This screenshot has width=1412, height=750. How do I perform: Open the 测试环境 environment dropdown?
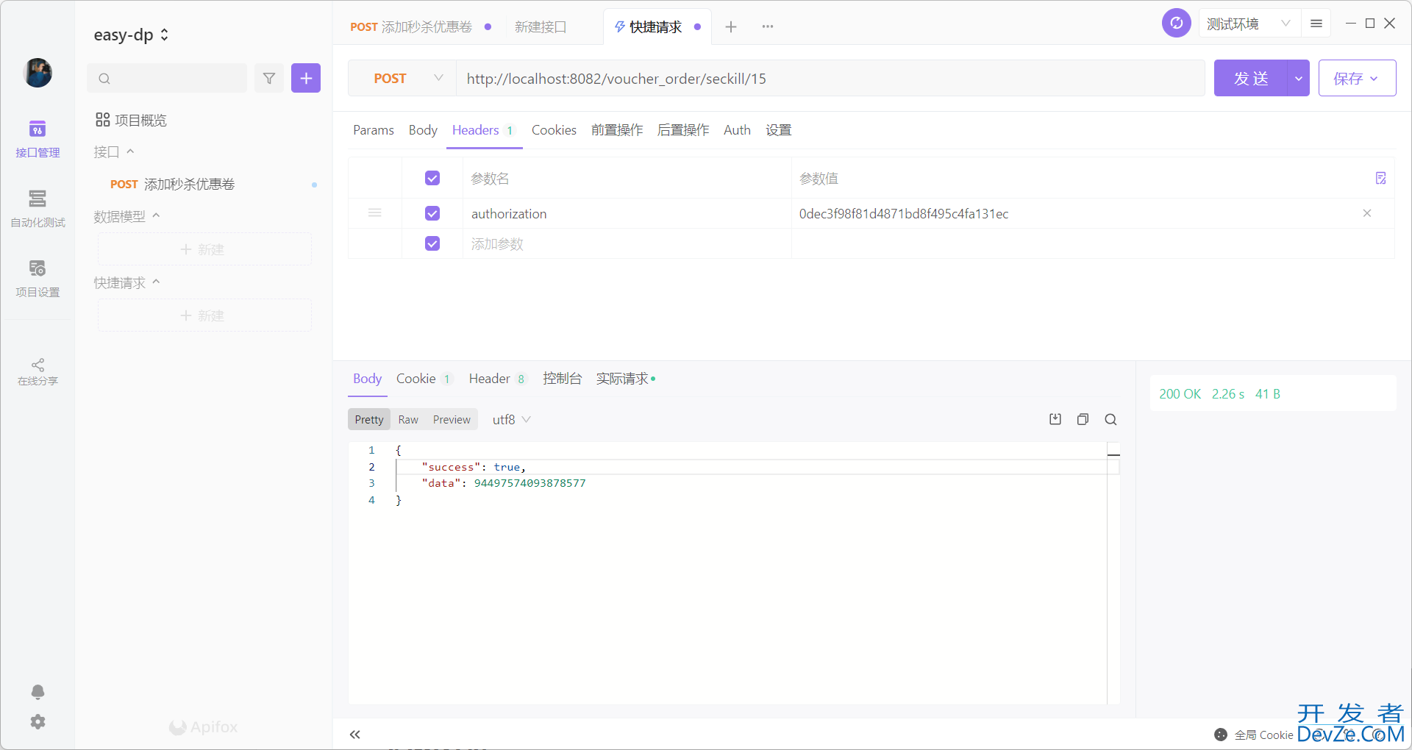pyautogui.click(x=1249, y=24)
